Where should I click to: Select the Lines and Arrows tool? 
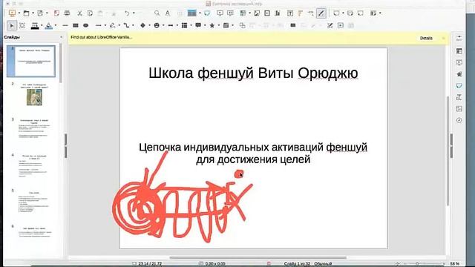point(99,26)
